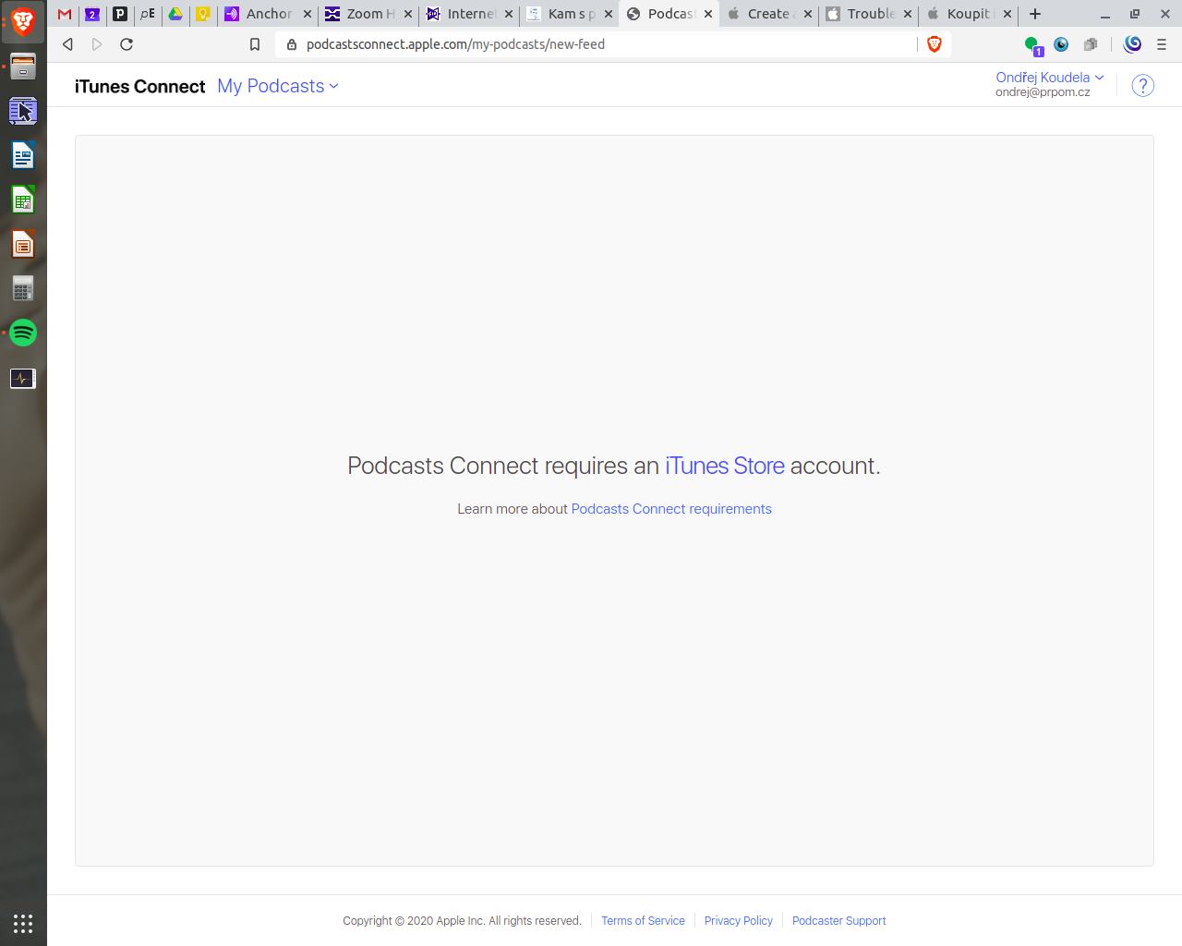The width and height of the screenshot is (1182, 946).
Task: Switch to the pinned pE tab
Action: (x=148, y=14)
